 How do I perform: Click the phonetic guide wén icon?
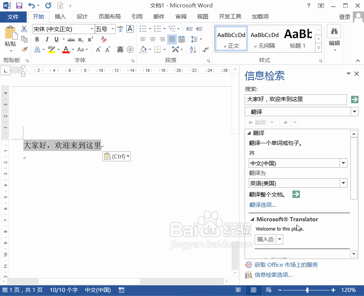click(120, 29)
